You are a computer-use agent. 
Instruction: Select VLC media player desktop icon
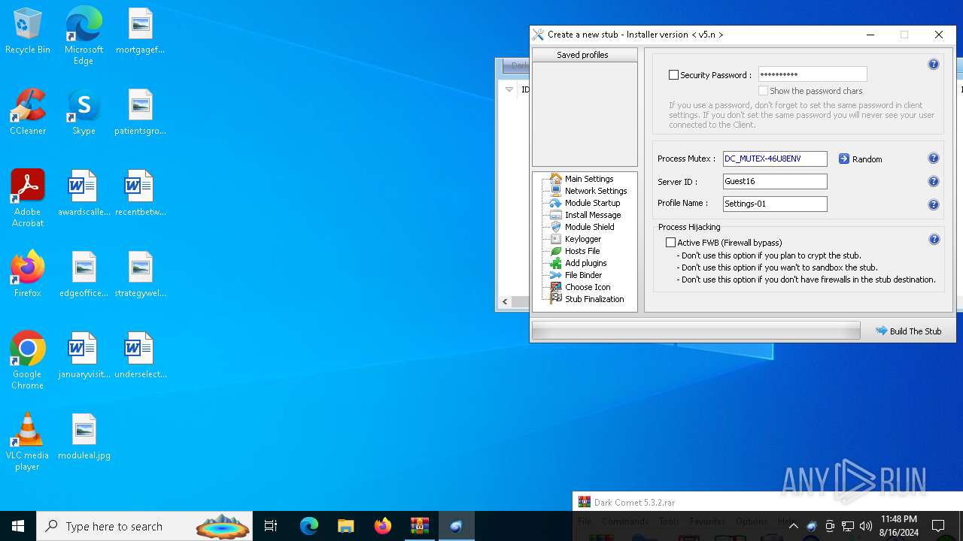coord(28,442)
